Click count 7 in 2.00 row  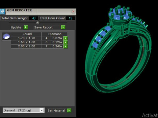[46, 46]
